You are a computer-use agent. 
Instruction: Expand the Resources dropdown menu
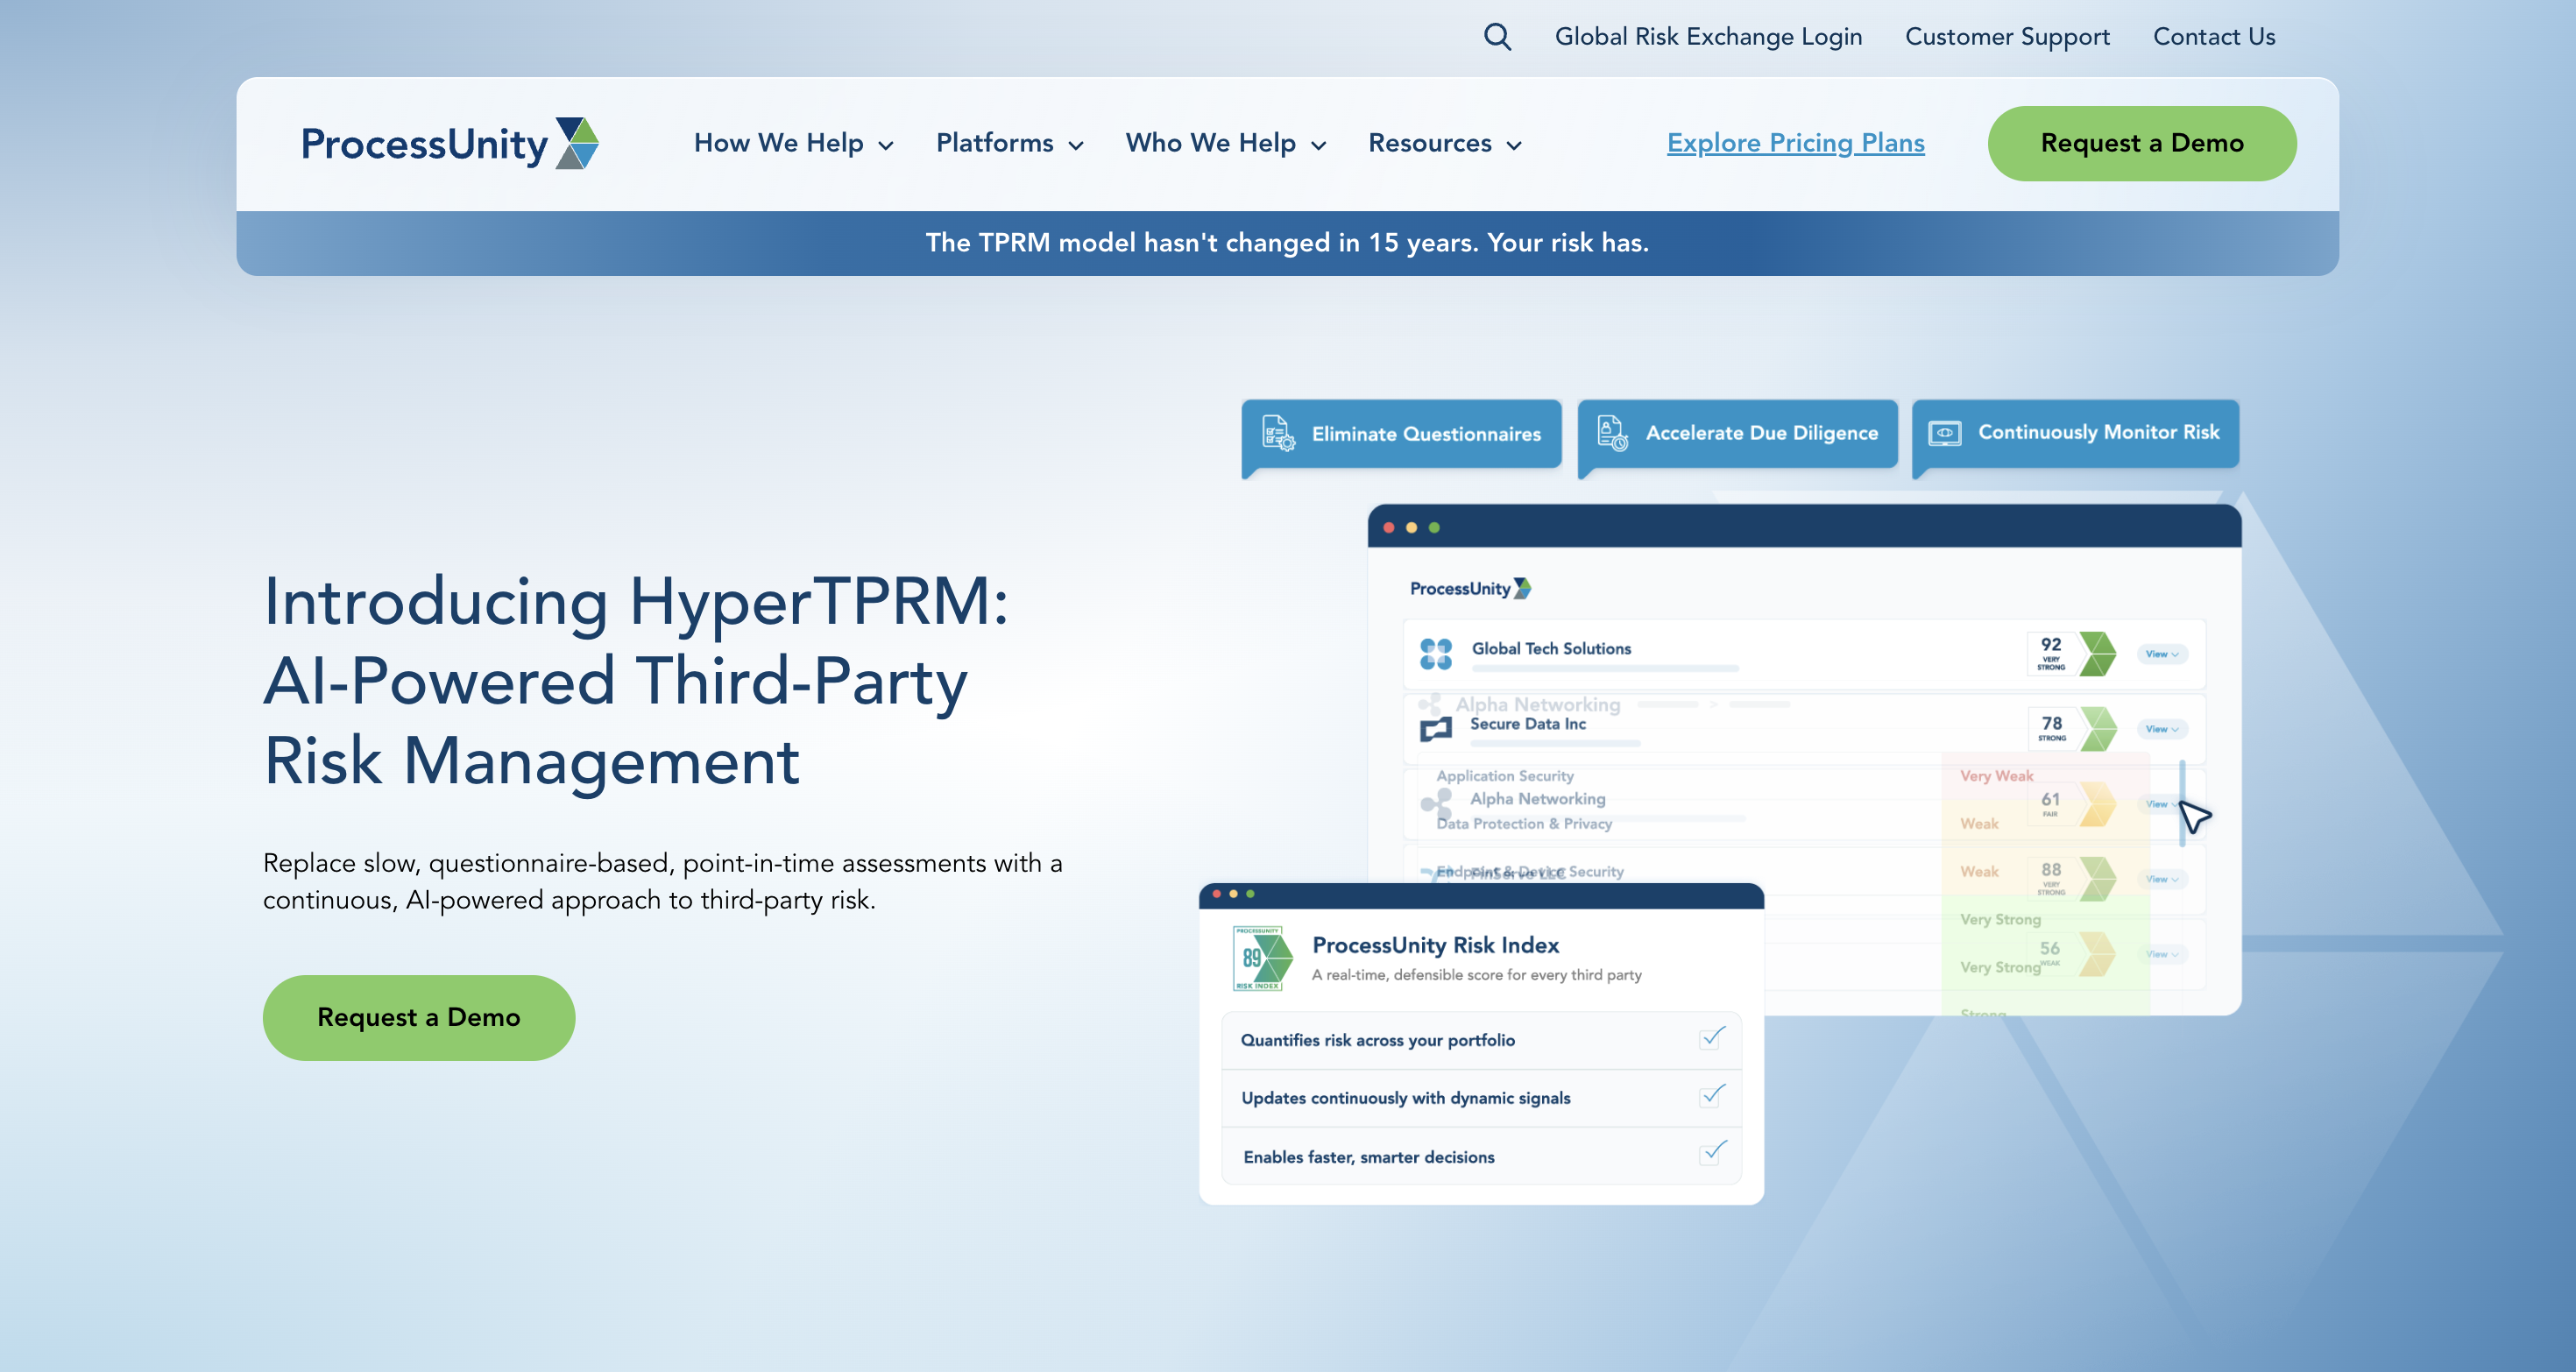1445,144
